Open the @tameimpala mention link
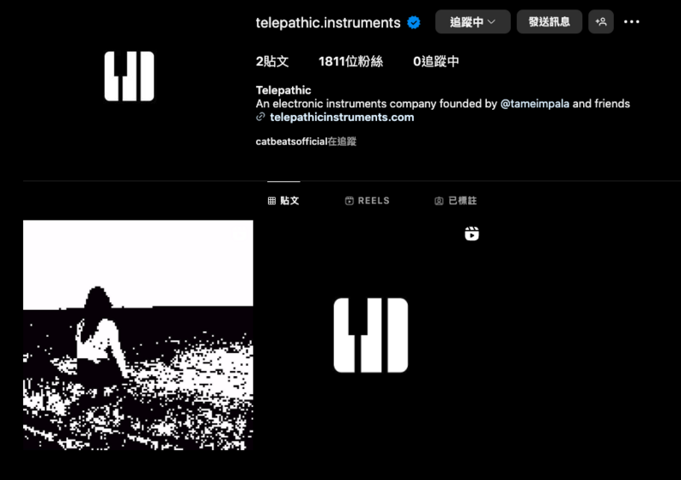Image resolution: width=681 pixels, height=480 pixels. (x=535, y=104)
